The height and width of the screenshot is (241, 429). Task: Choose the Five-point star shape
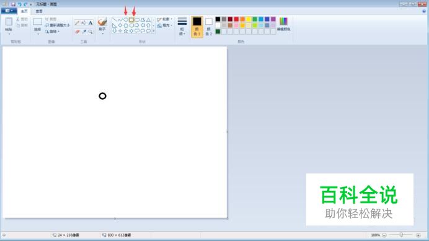pyautogui.click(x=126, y=31)
